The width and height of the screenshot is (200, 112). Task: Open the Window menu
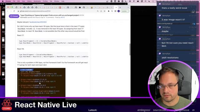pyautogui.click(x=57, y=1)
